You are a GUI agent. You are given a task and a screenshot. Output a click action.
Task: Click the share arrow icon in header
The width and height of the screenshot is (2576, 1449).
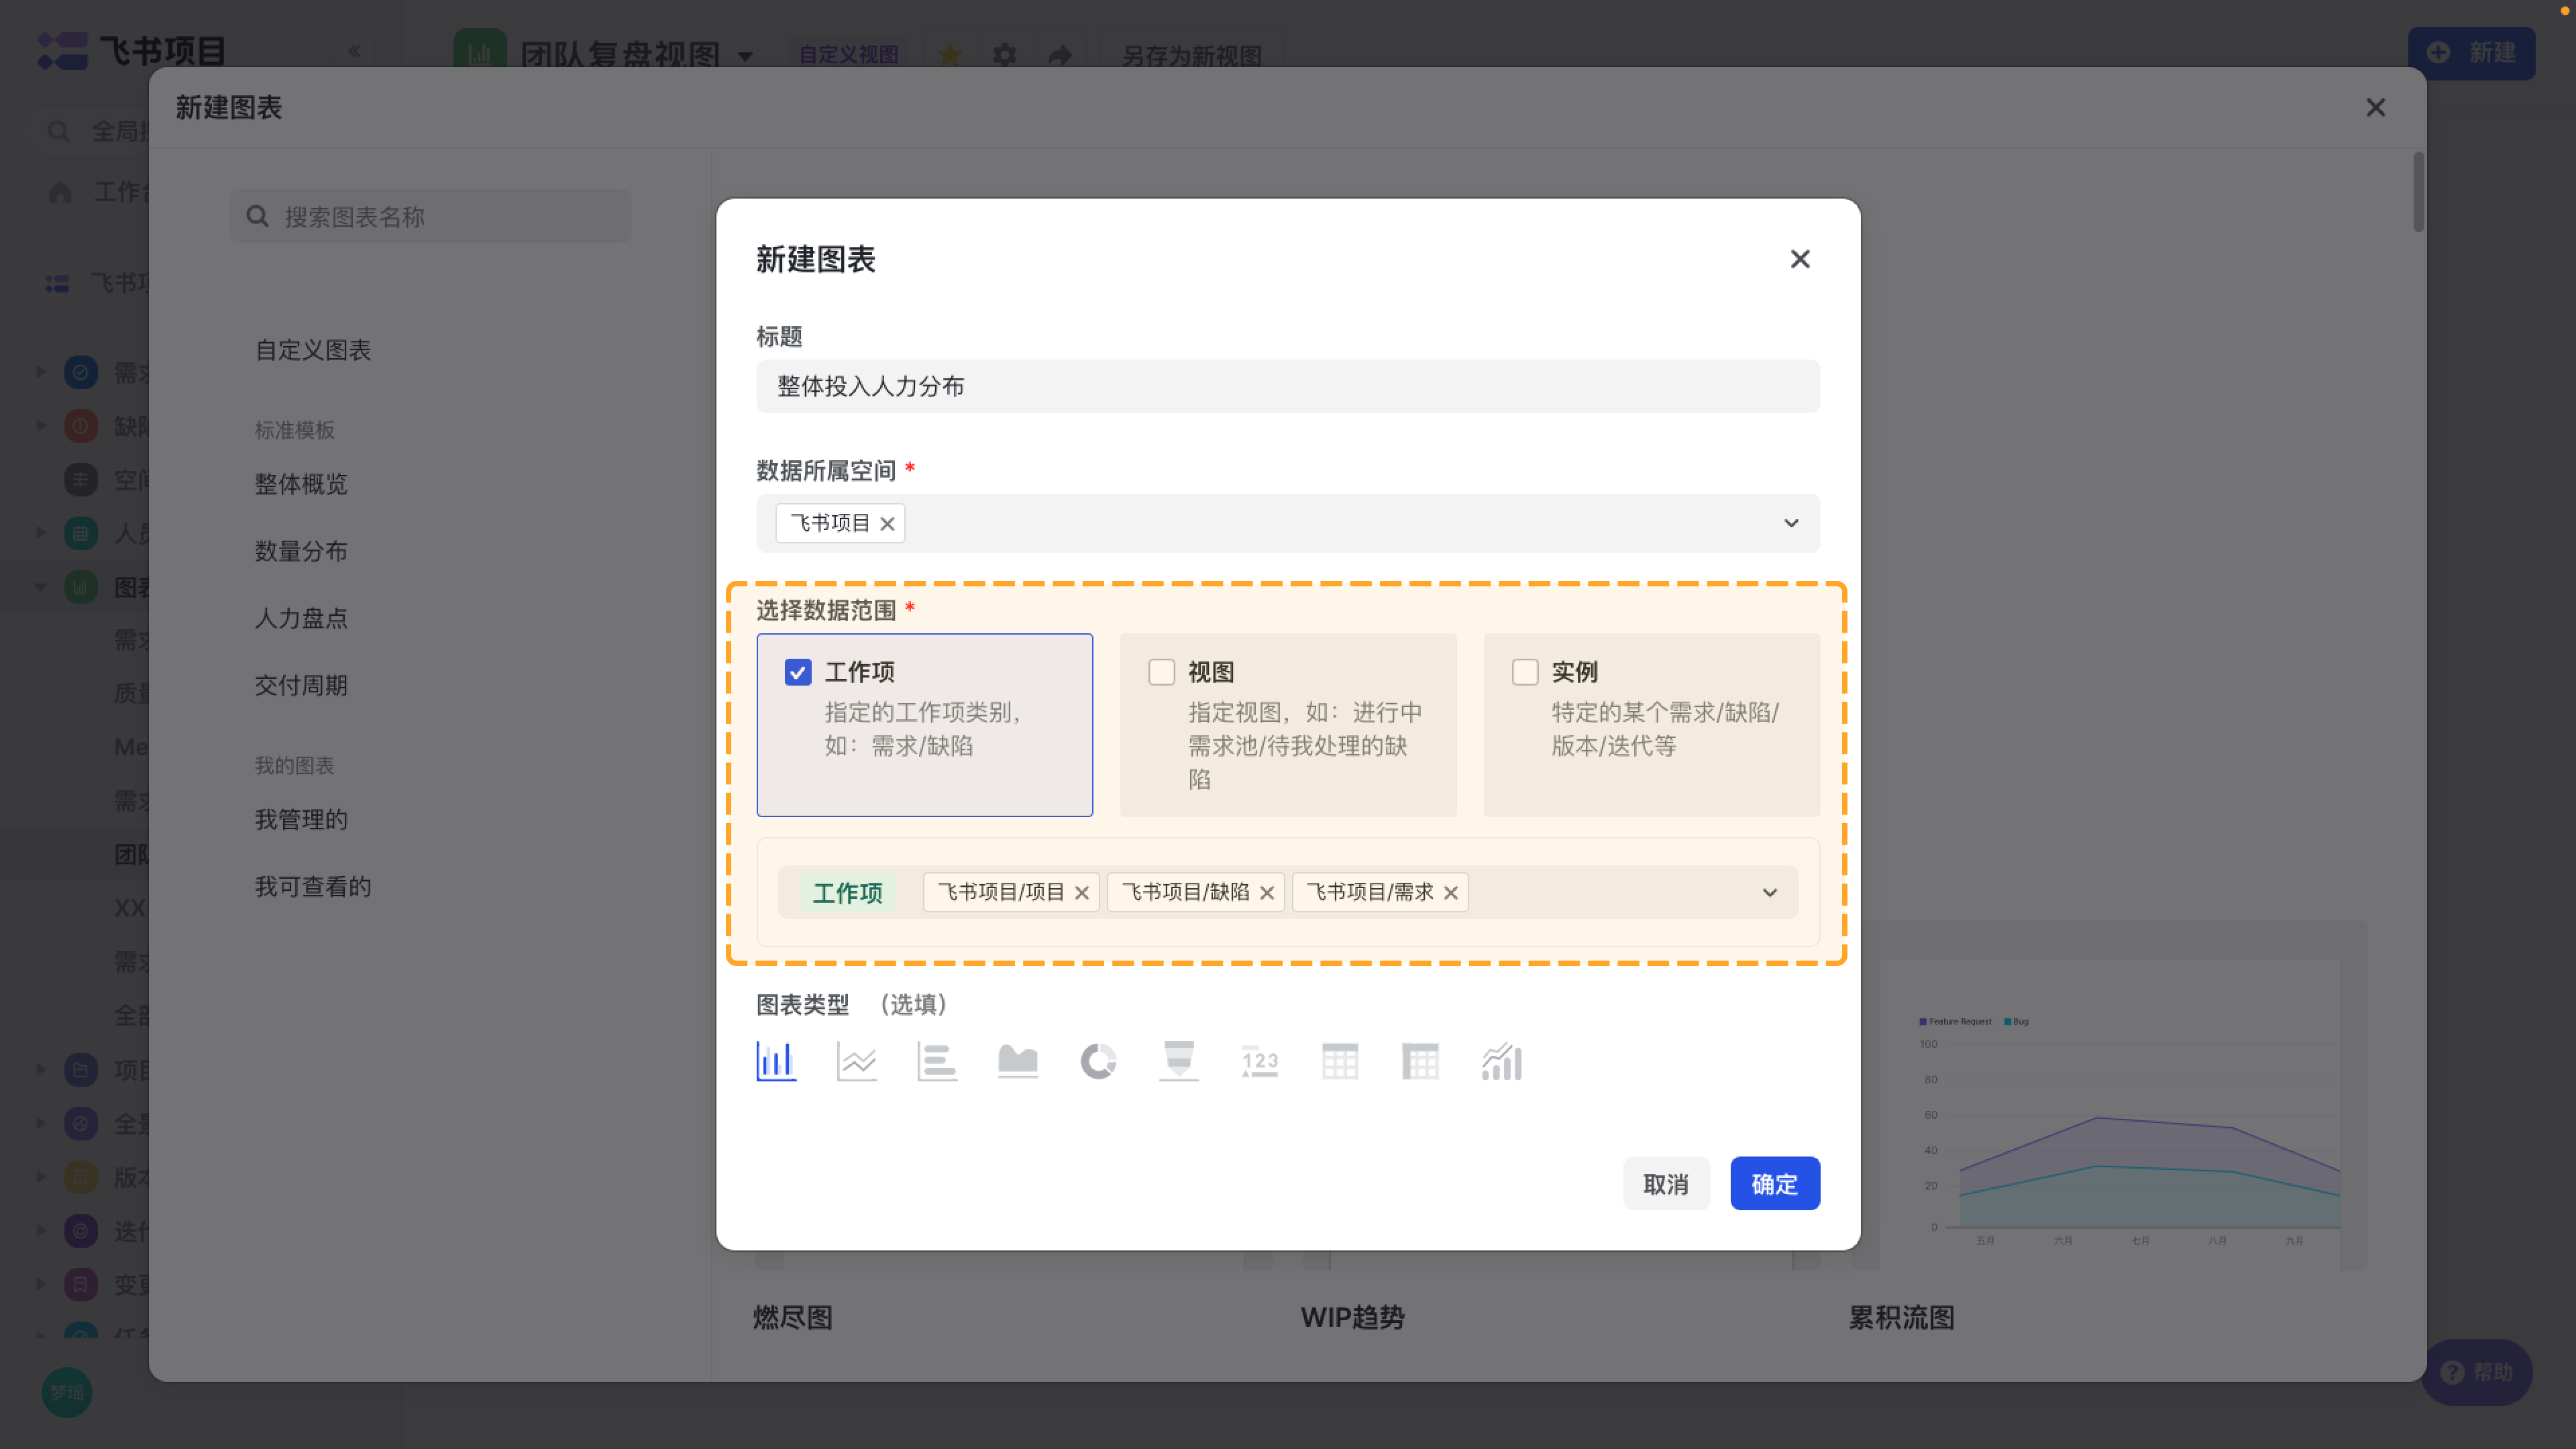pyautogui.click(x=1061, y=54)
